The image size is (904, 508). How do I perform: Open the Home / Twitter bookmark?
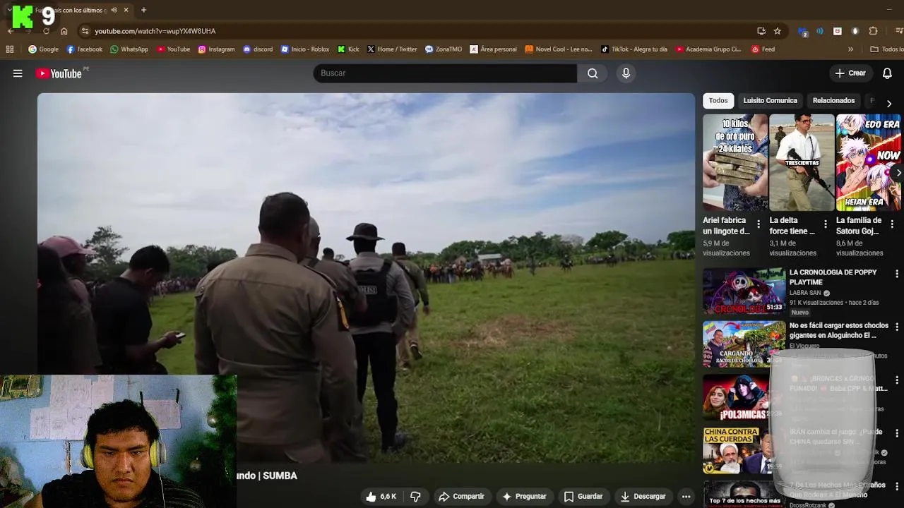pyautogui.click(x=392, y=49)
